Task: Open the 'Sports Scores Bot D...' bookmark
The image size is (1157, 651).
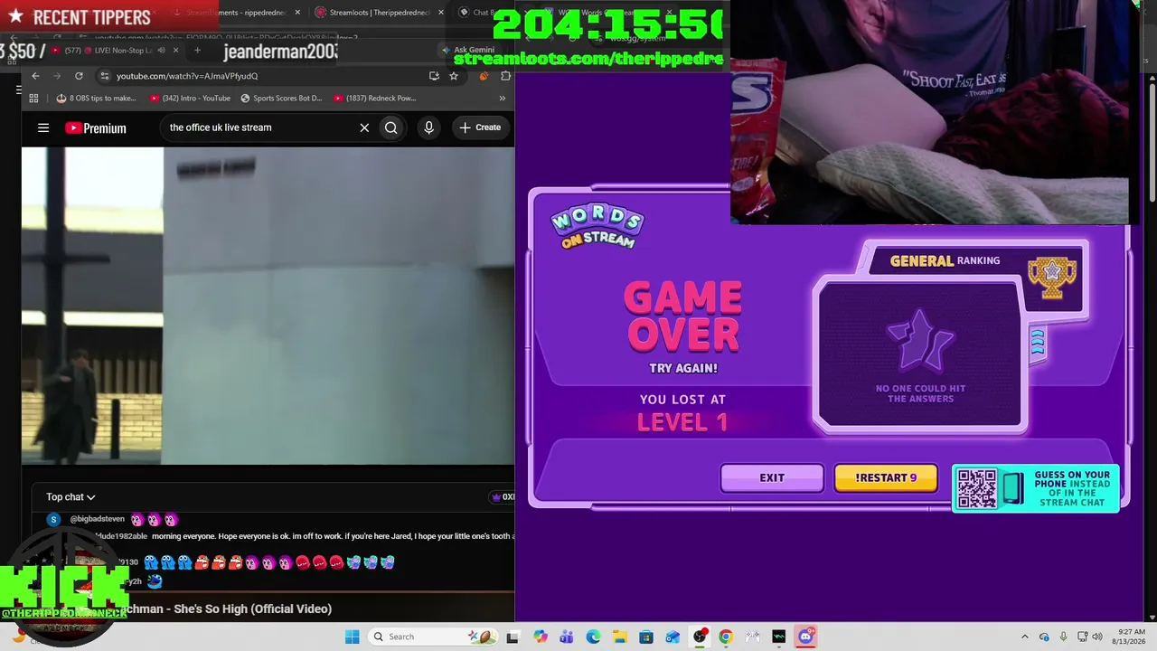Action: (x=281, y=98)
